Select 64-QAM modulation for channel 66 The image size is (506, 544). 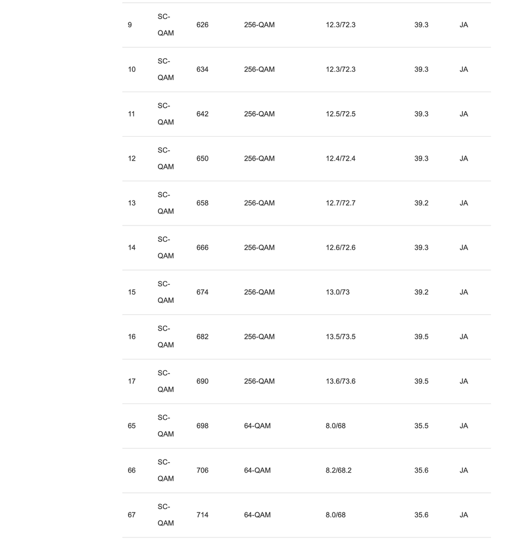(257, 470)
